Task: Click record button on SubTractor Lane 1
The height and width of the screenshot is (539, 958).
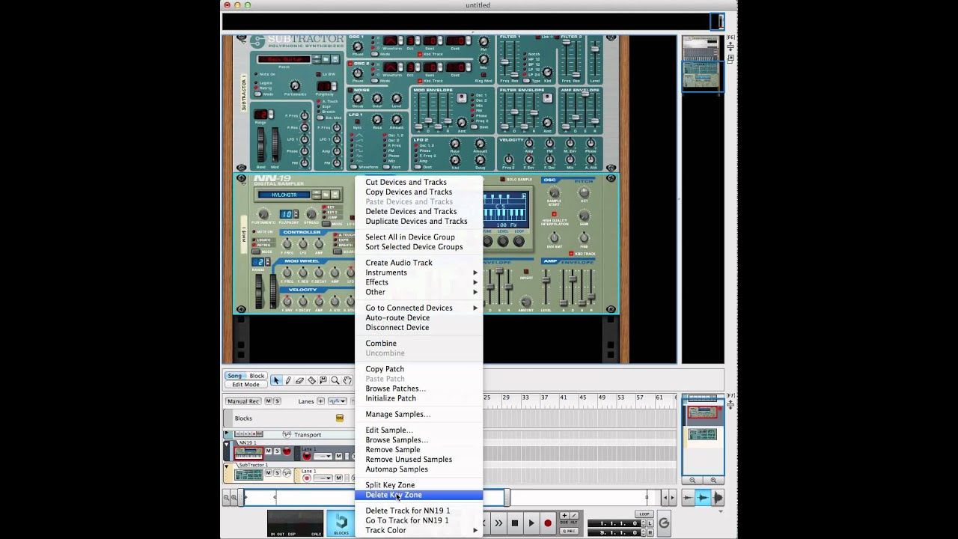Action: 307,478
